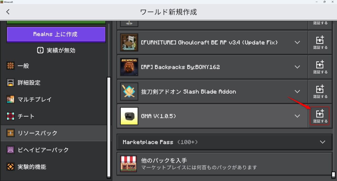Click the Minecraft icon in title bar
The width and height of the screenshot is (337, 181).
click(2, 2)
